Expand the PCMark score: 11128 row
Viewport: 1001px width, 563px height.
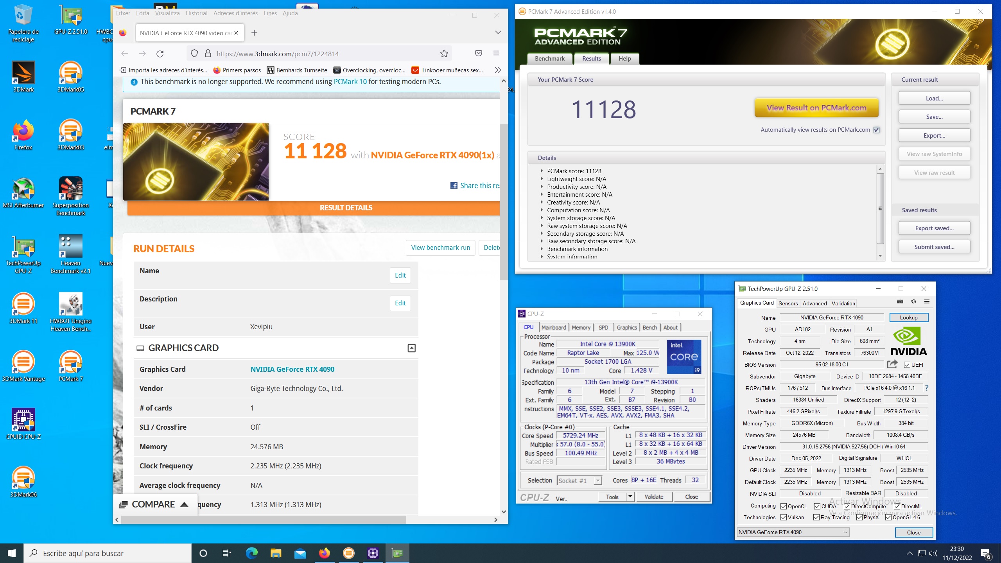[542, 171]
